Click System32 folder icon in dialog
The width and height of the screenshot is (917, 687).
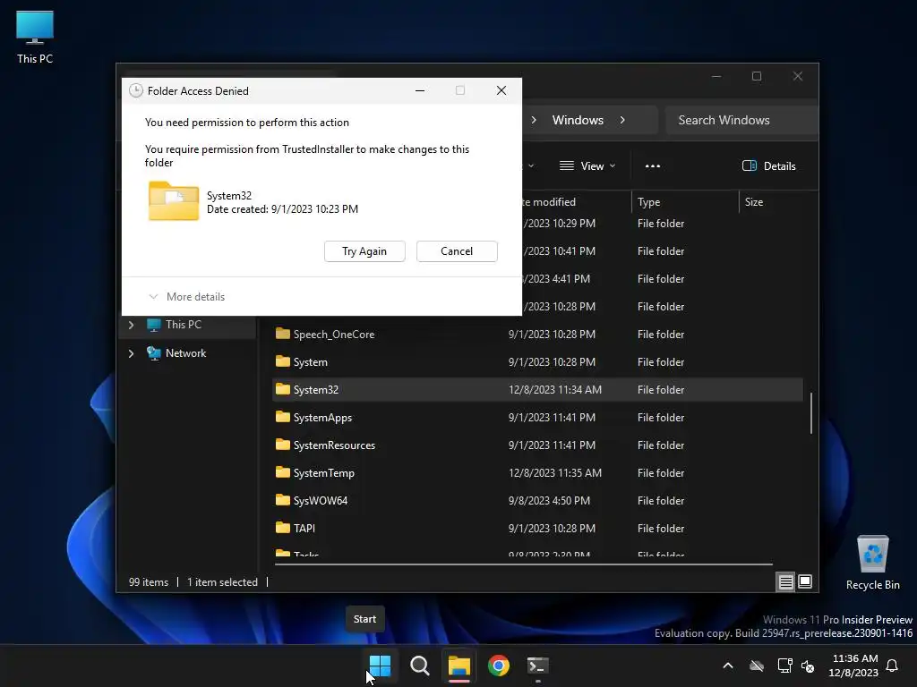point(174,201)
